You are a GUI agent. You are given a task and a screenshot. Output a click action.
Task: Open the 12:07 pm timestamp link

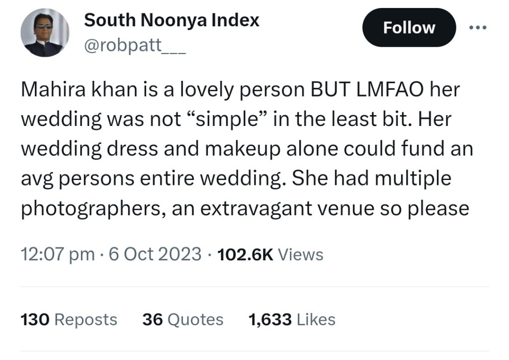[58, 254]
